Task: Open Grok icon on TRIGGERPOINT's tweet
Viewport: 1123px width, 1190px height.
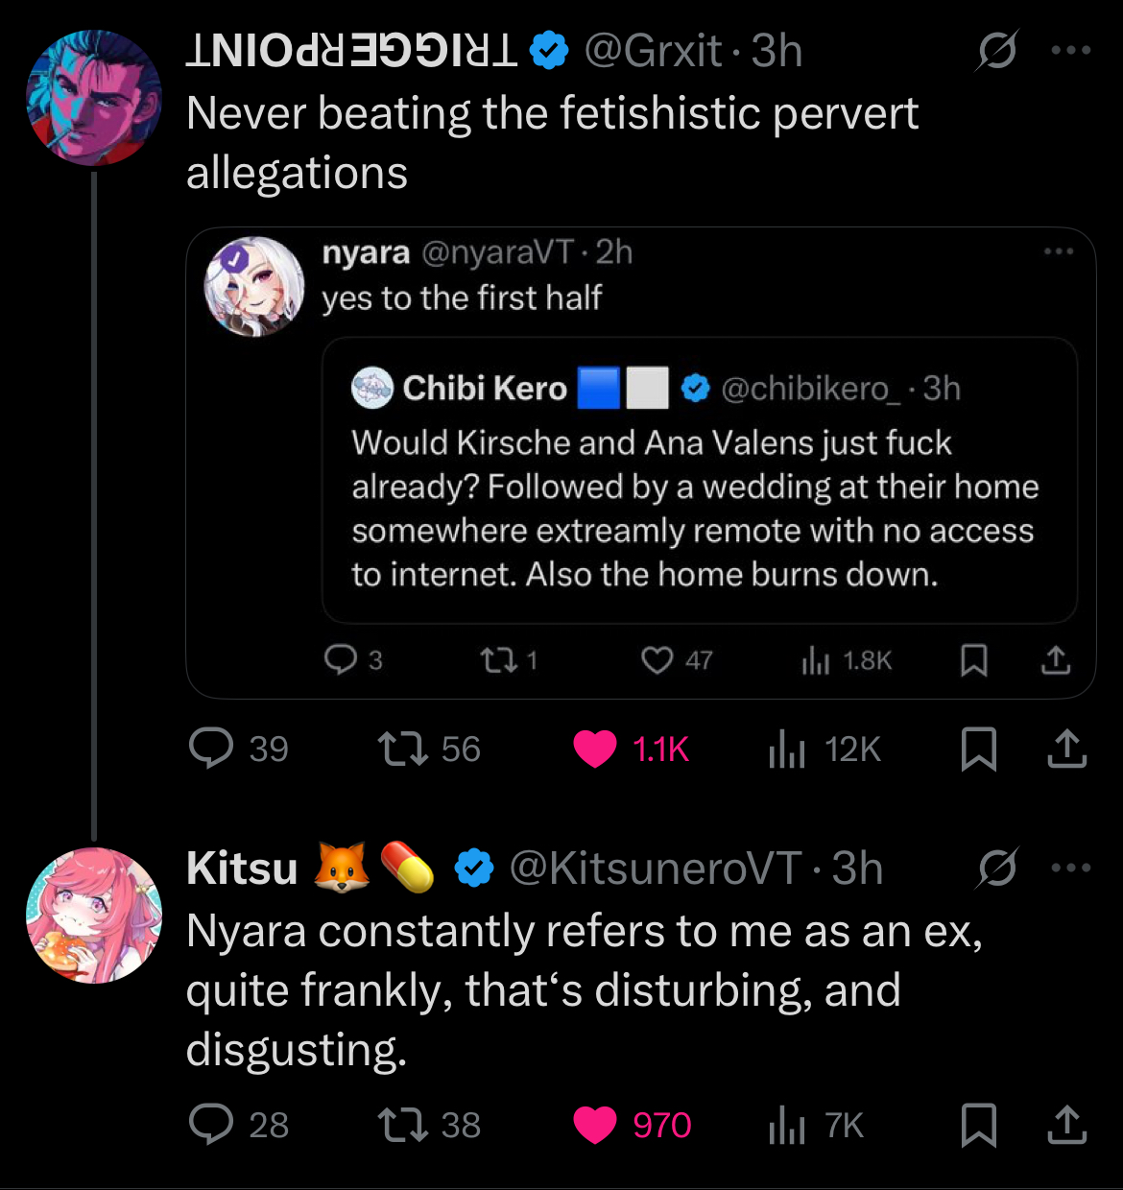Action: tap(996, 51)
